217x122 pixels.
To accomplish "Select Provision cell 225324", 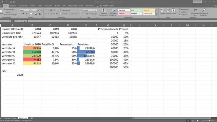I will pos(86,52).
